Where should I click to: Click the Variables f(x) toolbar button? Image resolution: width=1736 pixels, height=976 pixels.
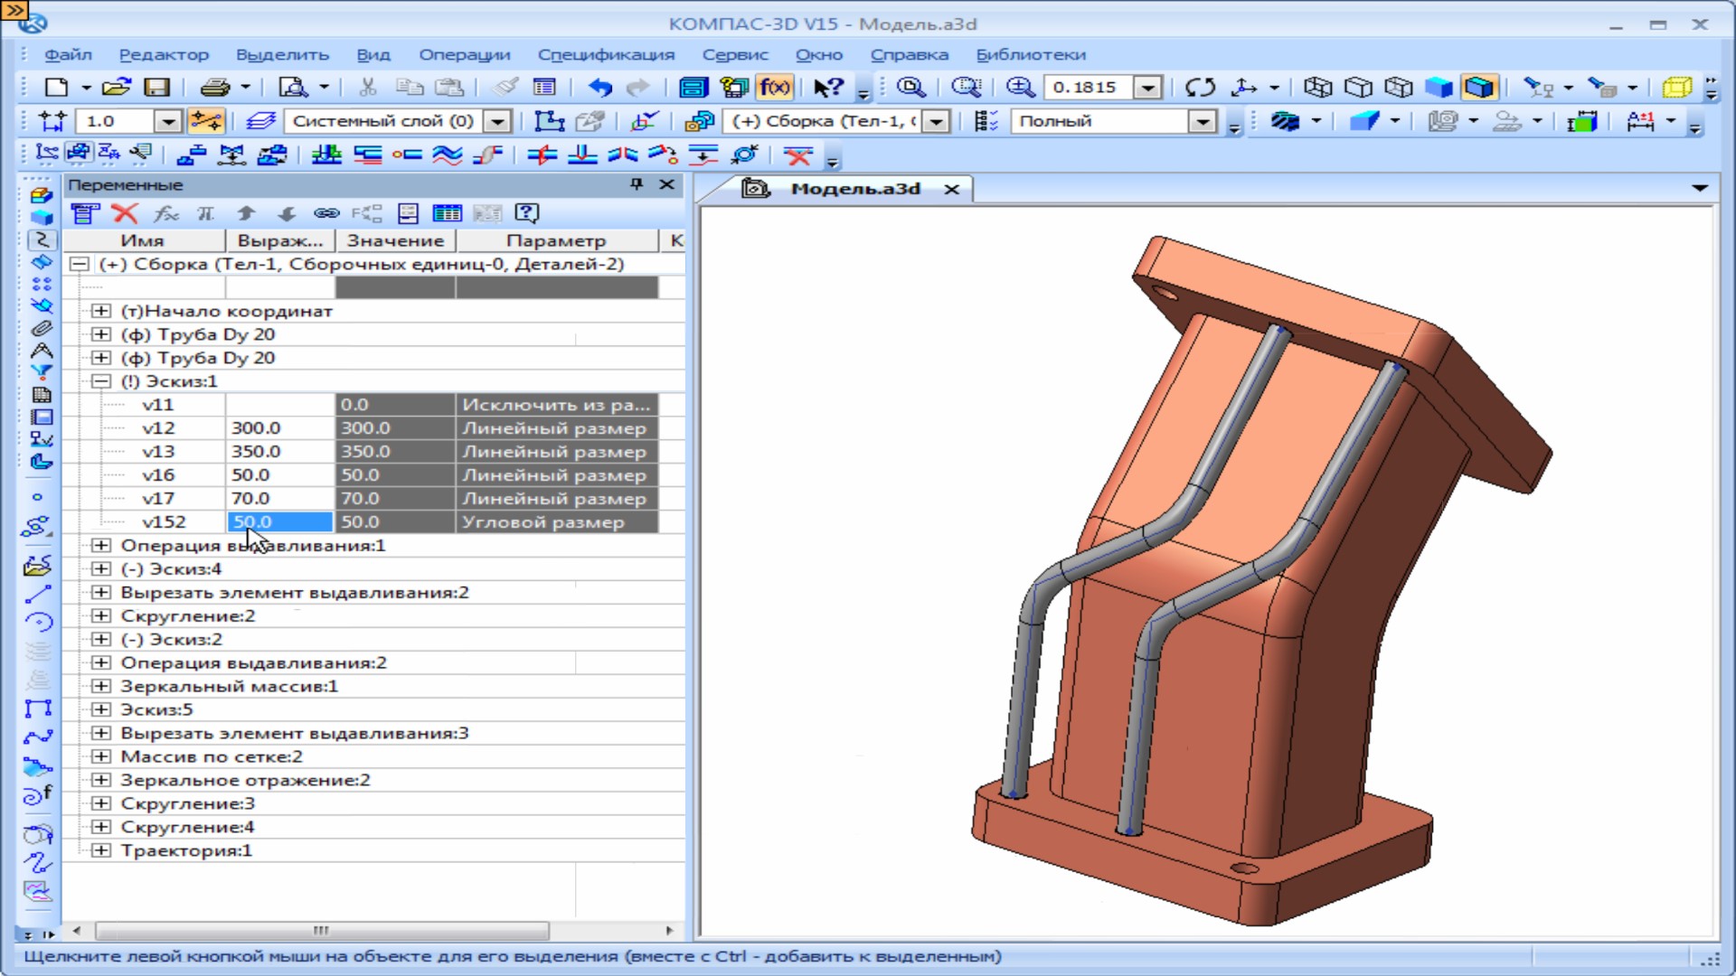pos(775,88)
